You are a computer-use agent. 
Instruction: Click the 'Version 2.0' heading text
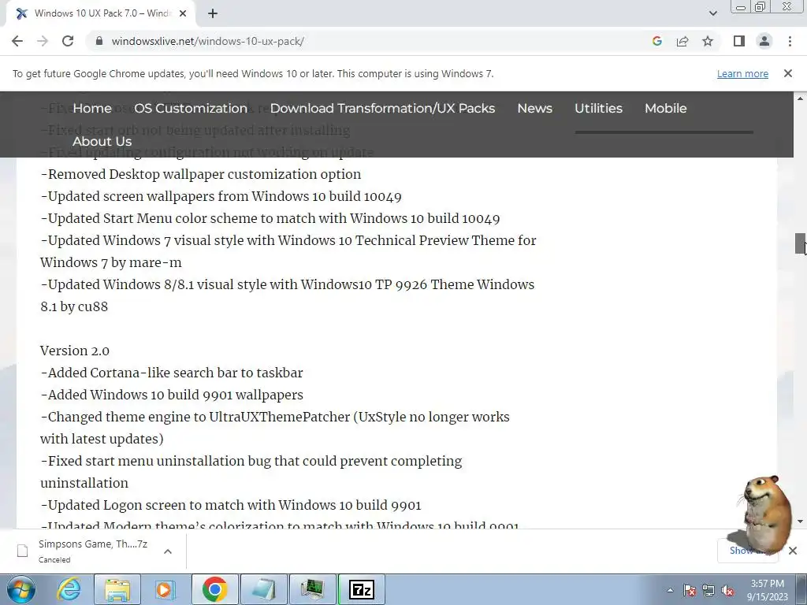tap(75, 351)
